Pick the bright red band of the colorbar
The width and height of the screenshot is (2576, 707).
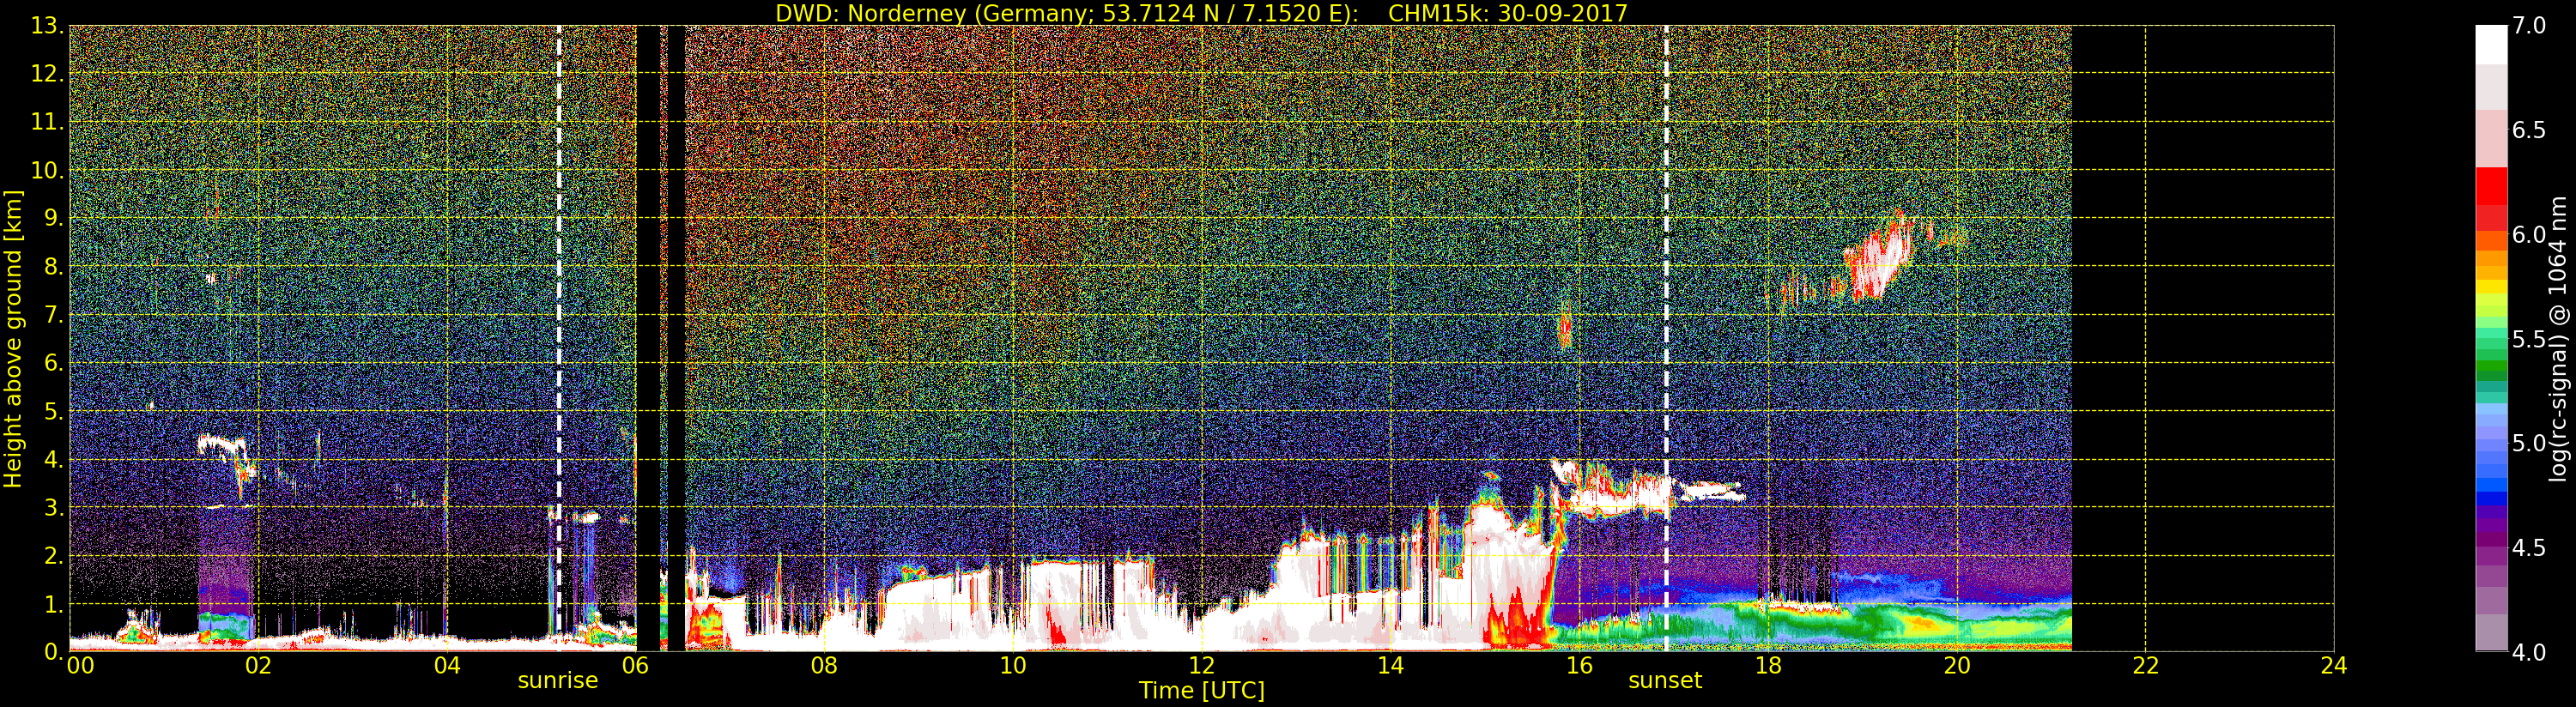[x=2491, y=187]
